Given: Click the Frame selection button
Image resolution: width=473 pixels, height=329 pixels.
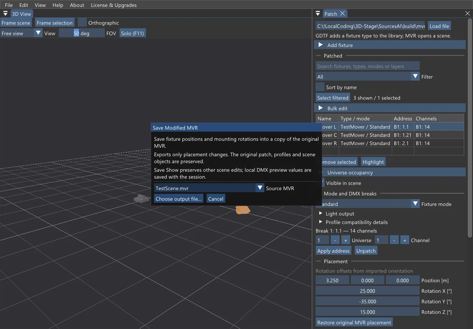Looking at the screenshot, I should pos(55,23).
